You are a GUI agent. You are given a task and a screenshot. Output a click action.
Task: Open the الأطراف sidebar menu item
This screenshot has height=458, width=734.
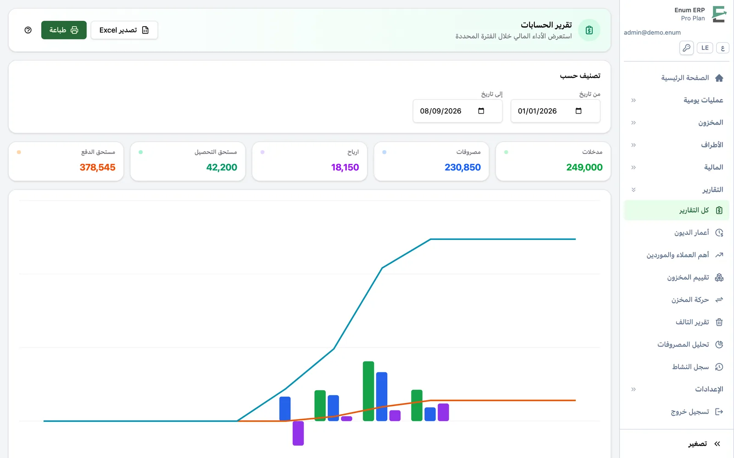677,145
